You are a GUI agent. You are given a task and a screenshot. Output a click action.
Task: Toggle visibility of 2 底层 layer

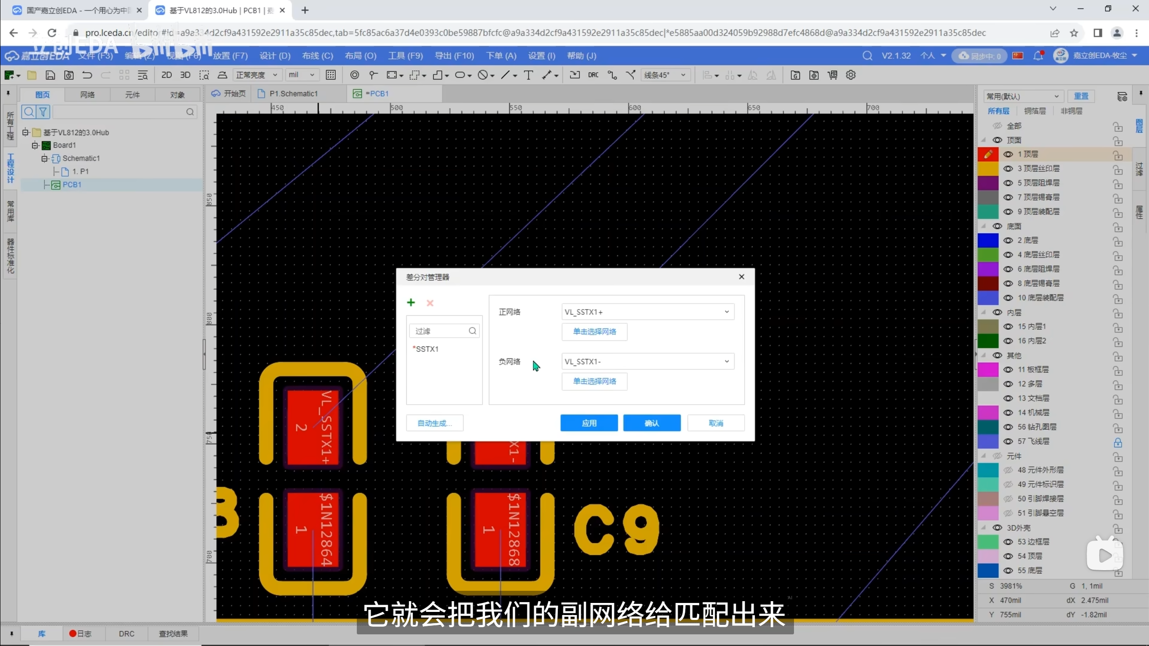[x=1008, y=240]
